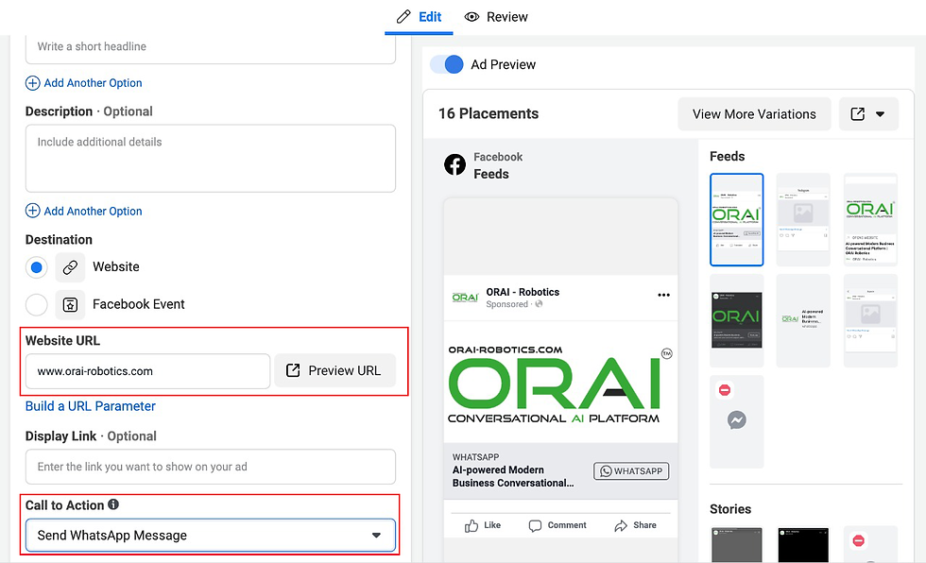The image size is (926, 563).
Task: Click the Website URL input field
Action: tap(147, 371)
